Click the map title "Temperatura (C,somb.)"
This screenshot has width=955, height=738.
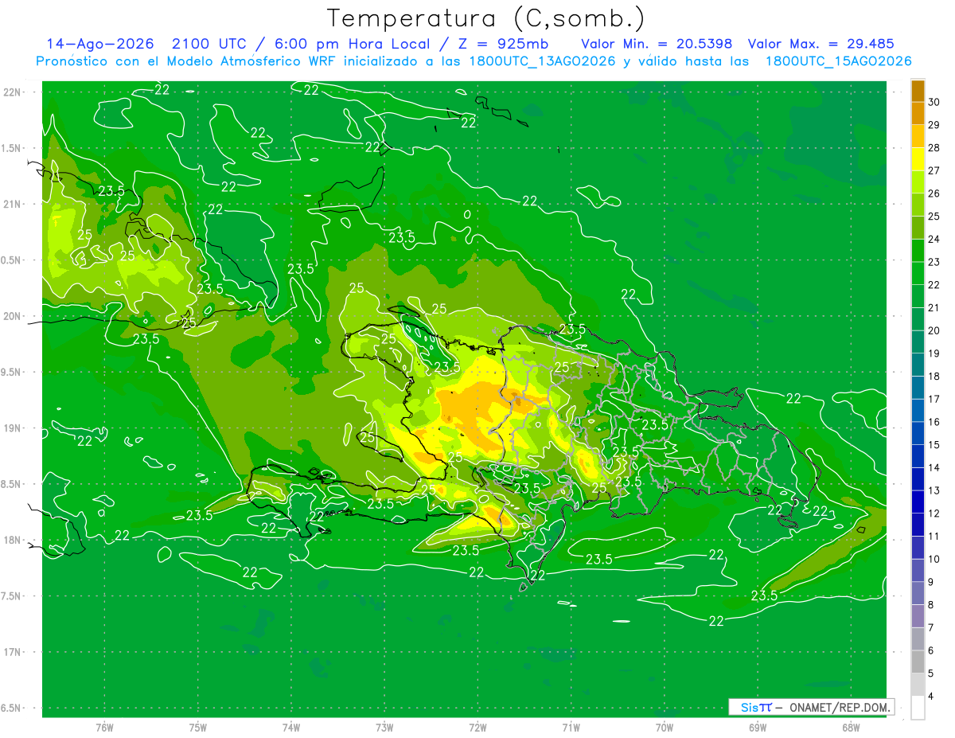(485, 18)
